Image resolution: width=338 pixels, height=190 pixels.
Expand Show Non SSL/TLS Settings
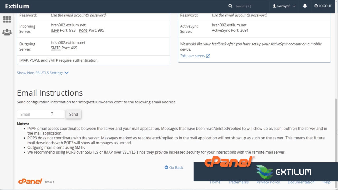pyautogui.click(x=40, y=73)
